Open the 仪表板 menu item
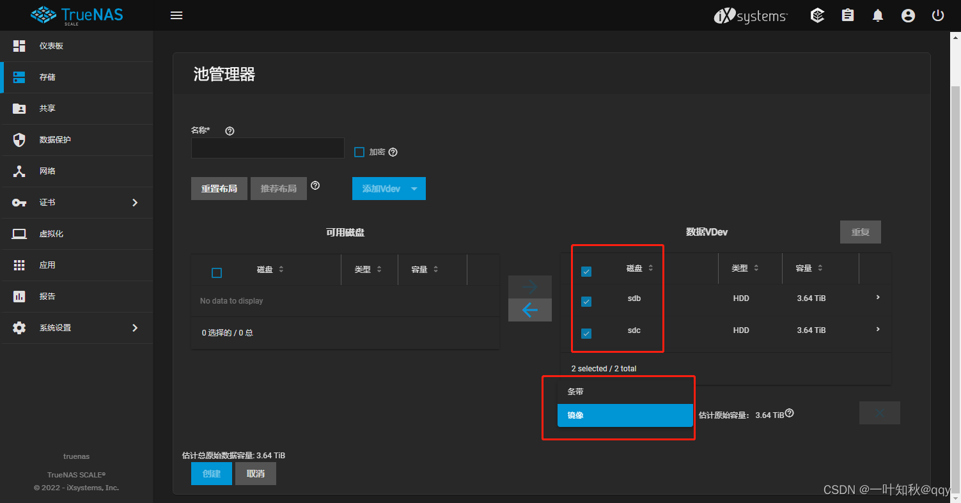The height and width of the screenshot is (503, 961). pos(77,46)
